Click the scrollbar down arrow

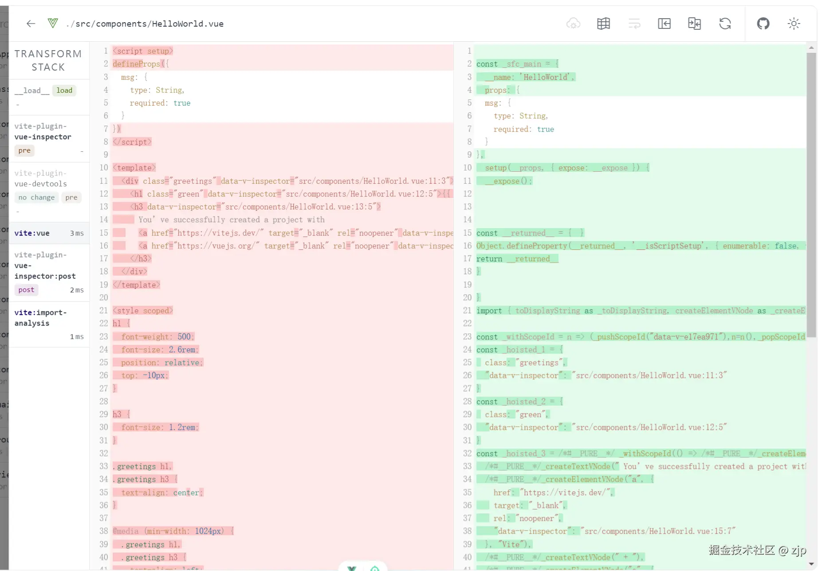pyautogui.click(x=811, y=564)
